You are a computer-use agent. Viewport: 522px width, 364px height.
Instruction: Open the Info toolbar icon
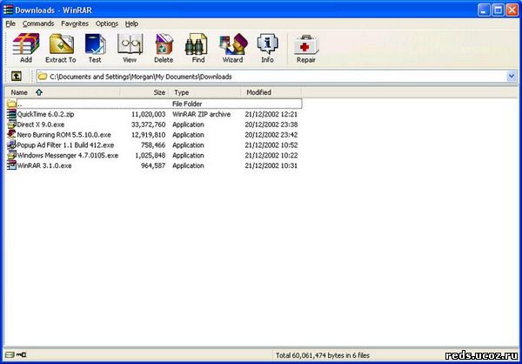coord(267,44)
